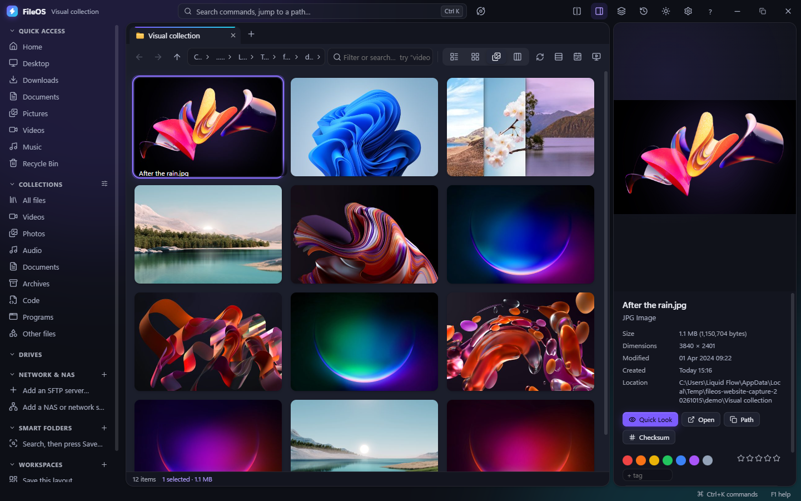This screenshot has width=801, height=501.
Task: Refresh the folder with the circular arrows icon
Action: point(540,57)
